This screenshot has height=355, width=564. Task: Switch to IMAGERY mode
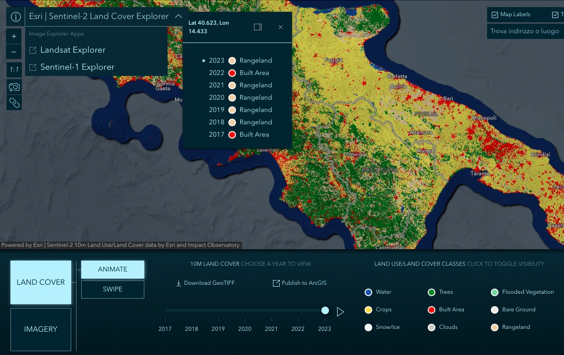pyautogui.click(x=41, y=329)
